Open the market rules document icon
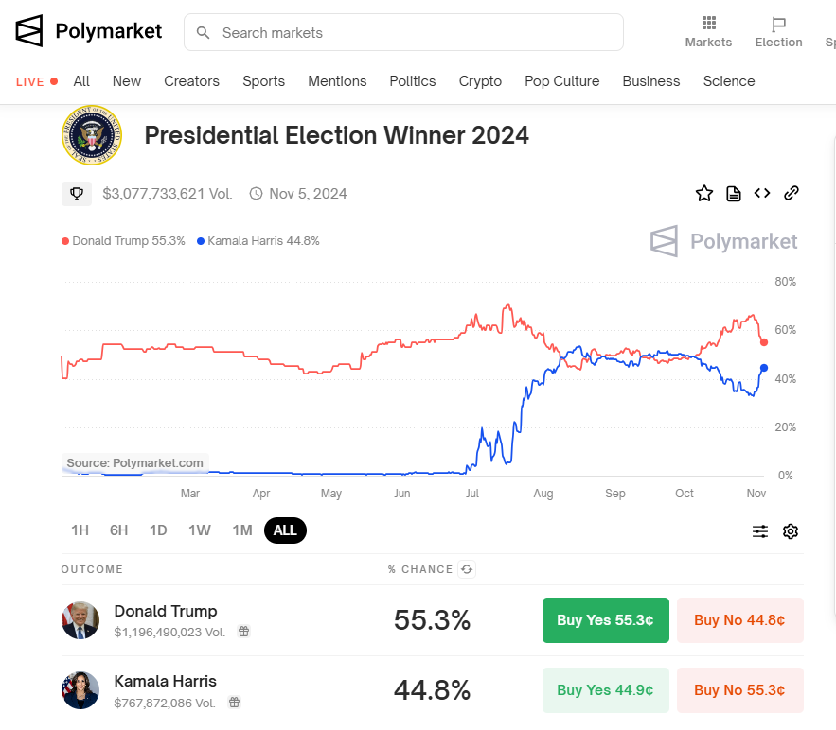This screenshot has height=730, width=836. tap(734, 194)
